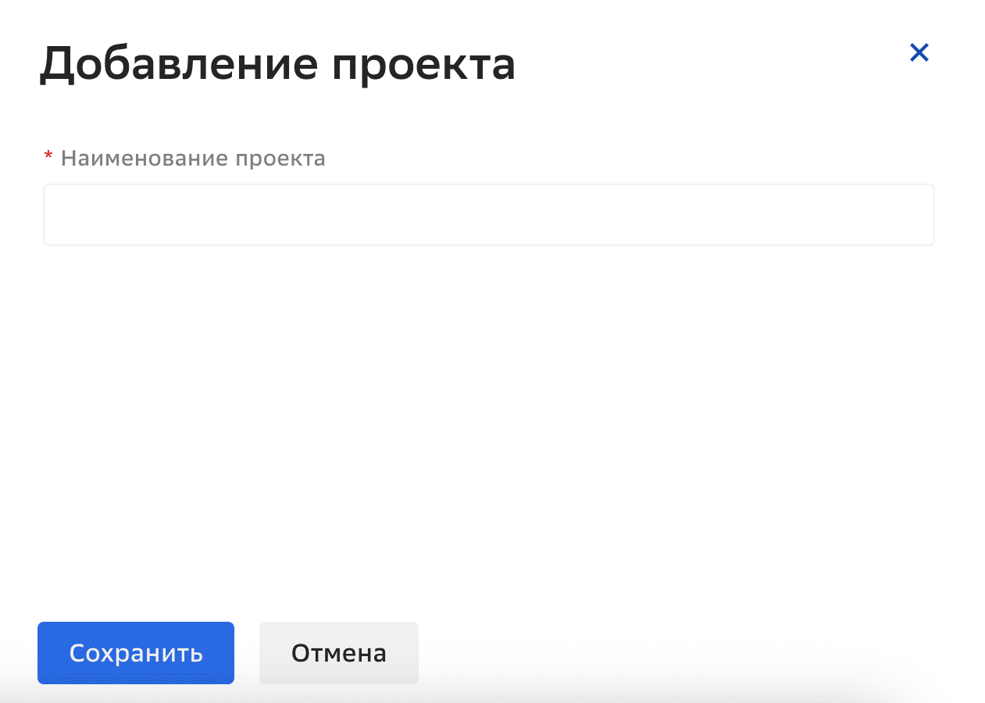Click inside the Наименование проекта input field
The image size is (985, 703).
(488, 215)
